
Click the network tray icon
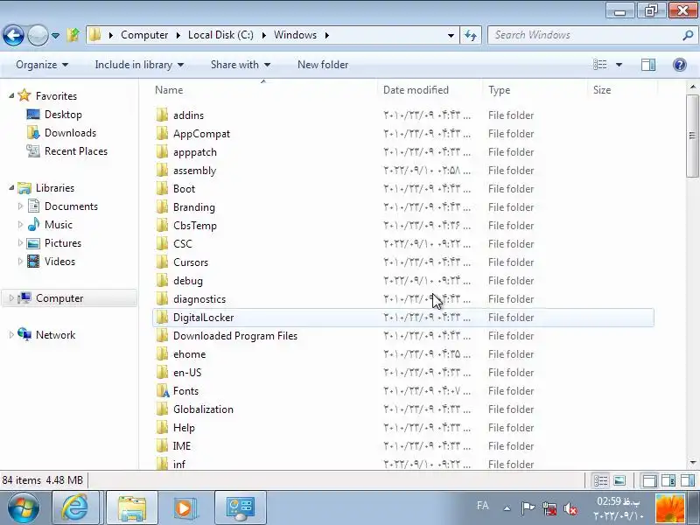point(549,508)
